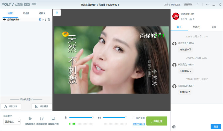This screenshot has height=131, width=223.
Task: Open the title bar dropdown menu arrow
Action: (207, 5)
